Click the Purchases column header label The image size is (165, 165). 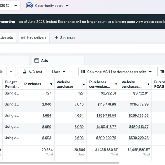click(x=33, y=84)
